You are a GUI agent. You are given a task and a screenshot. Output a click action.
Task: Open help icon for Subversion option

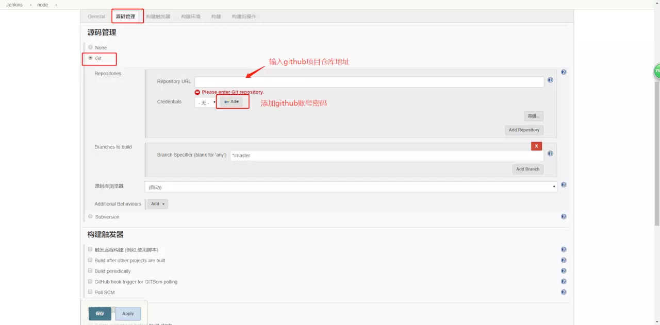click(x=564, y=217)
